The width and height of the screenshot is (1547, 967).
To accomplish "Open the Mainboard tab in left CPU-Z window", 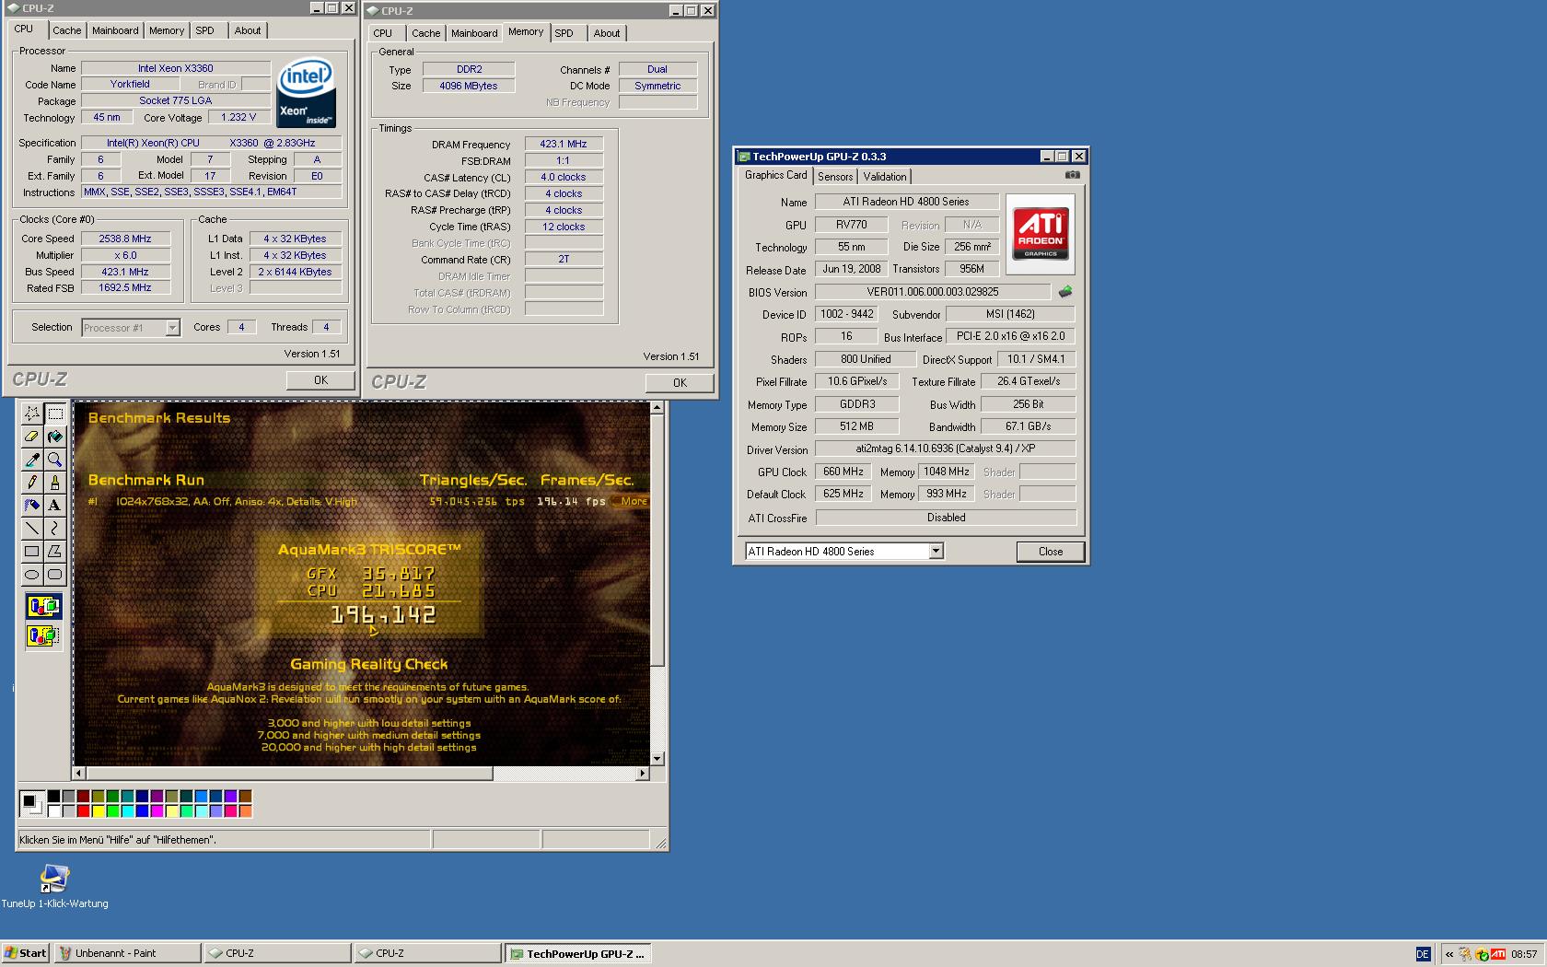I will point(115,30).
